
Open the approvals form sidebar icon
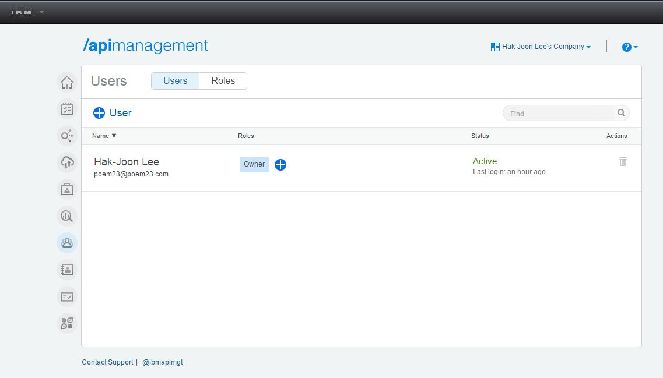pyautogui.click(x=67, y=296)
